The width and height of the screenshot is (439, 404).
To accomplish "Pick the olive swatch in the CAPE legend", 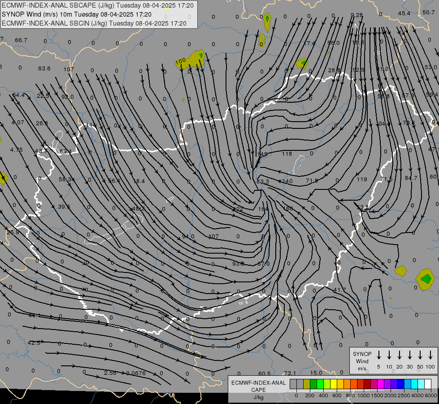I will 307,384.
